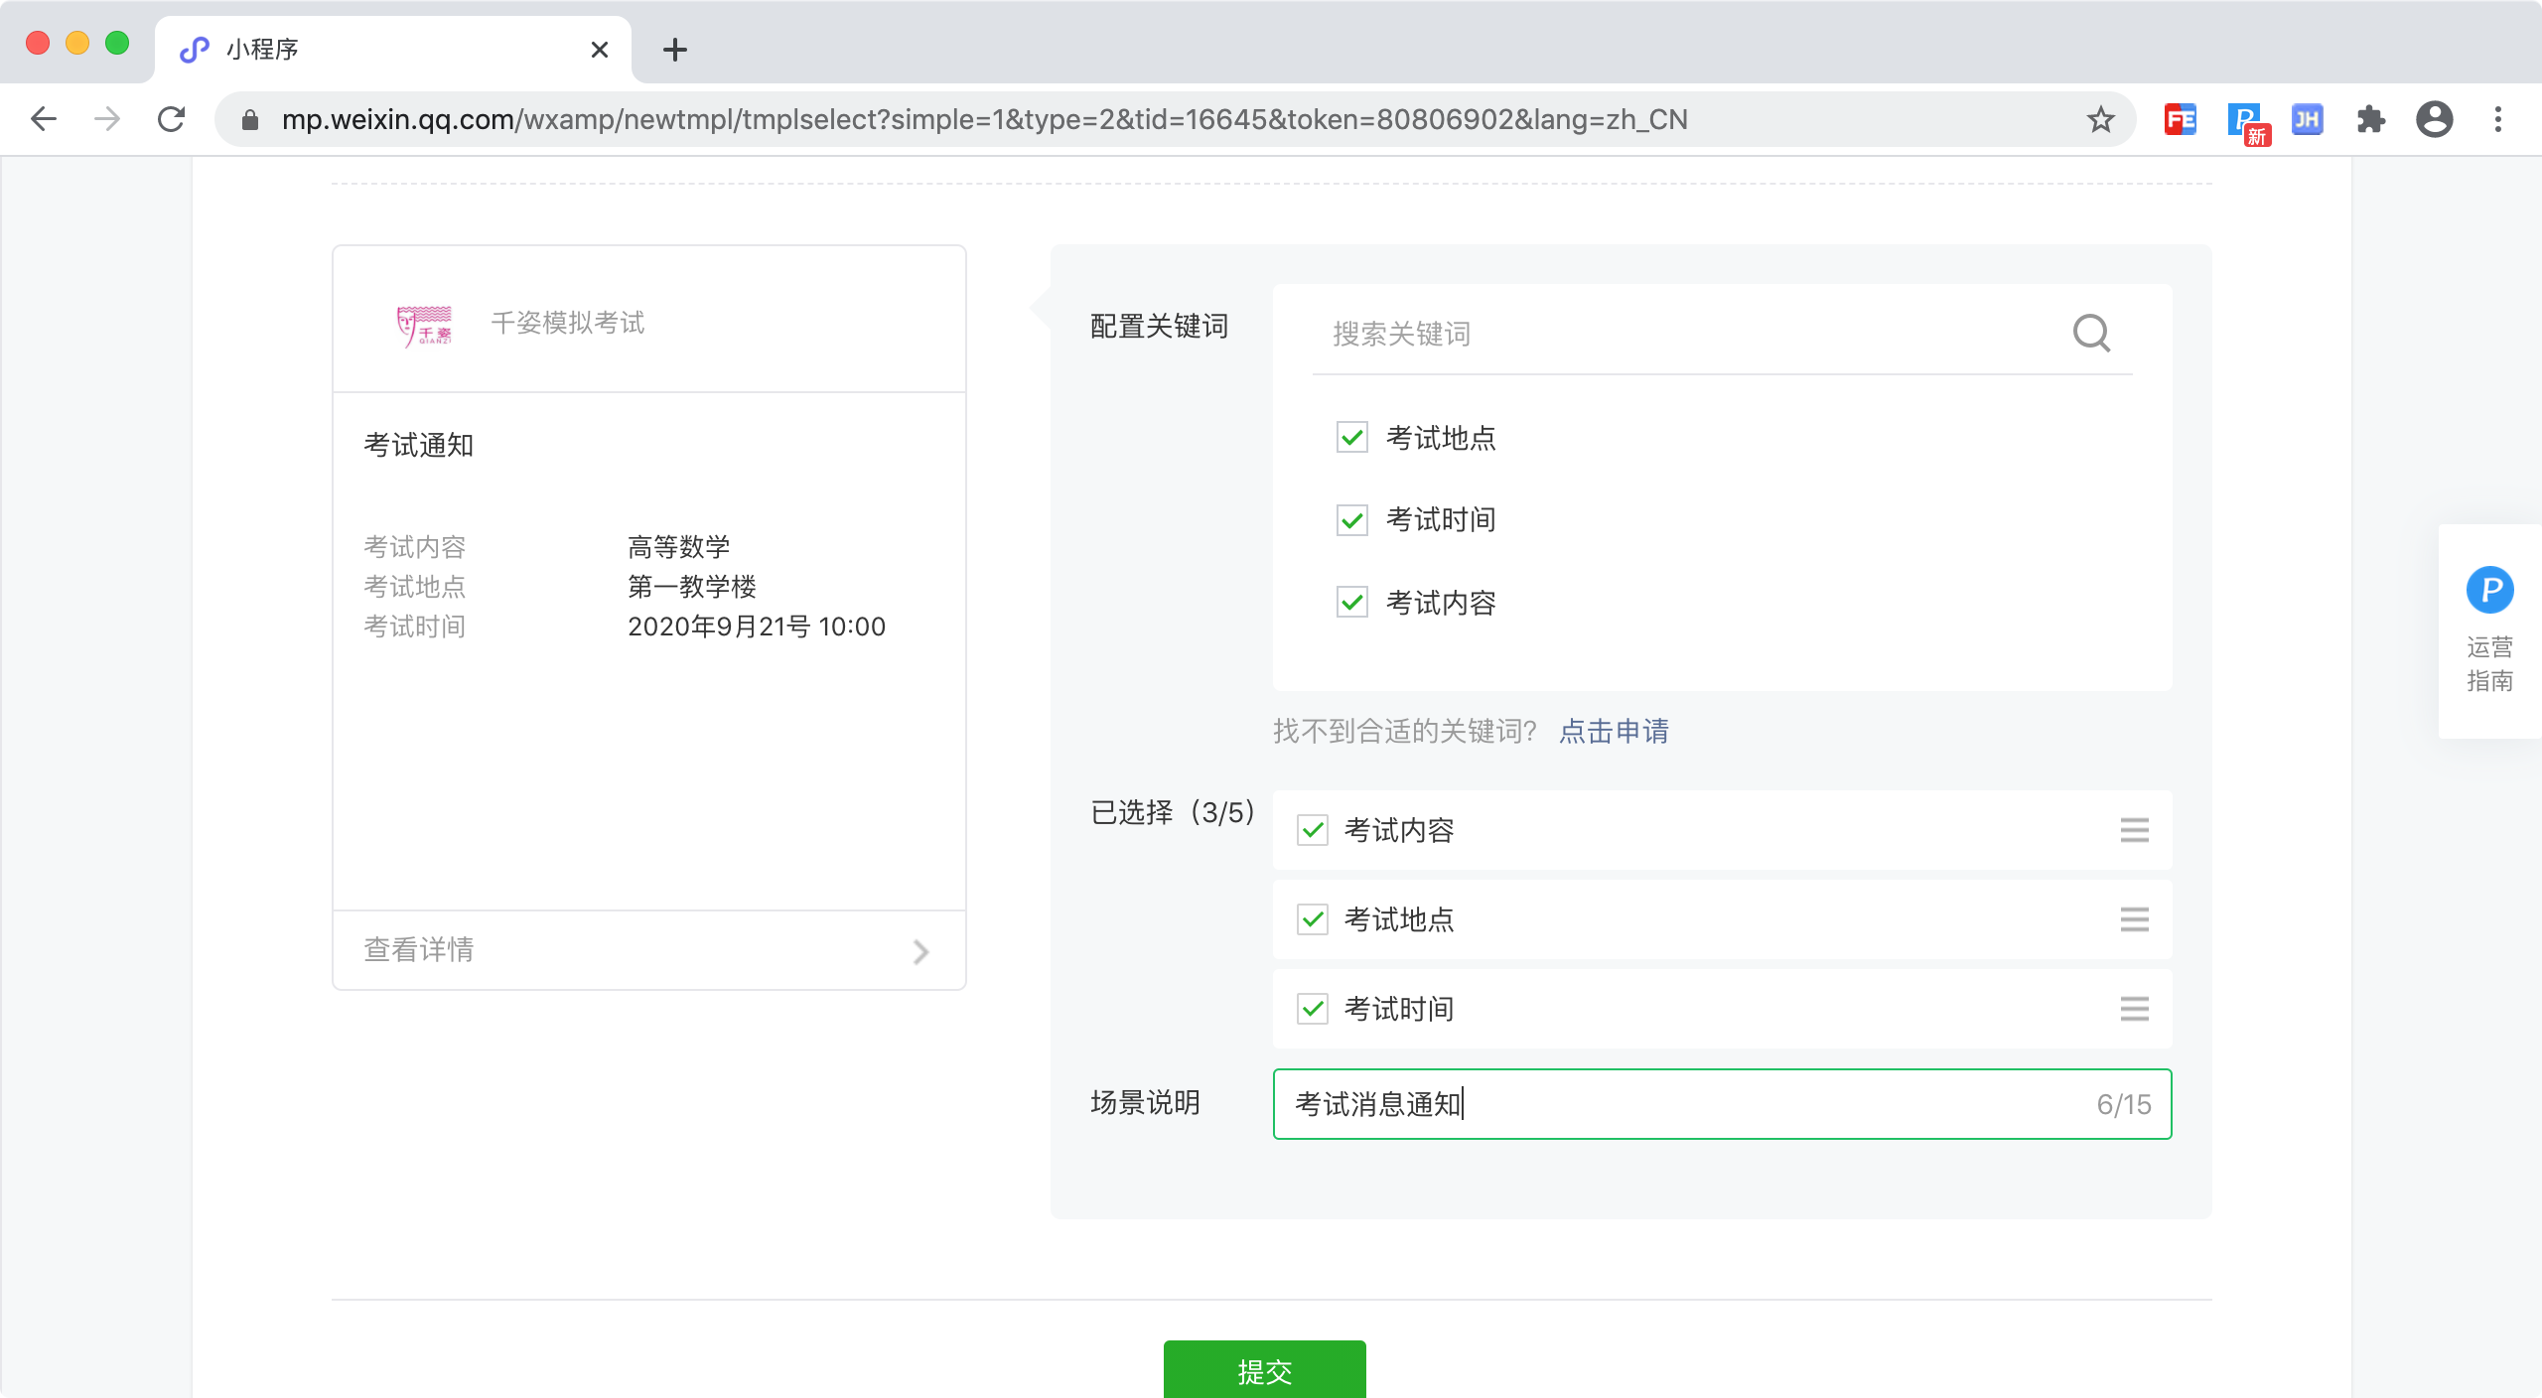This screenshot has width=2542, height=1398.
Task: Click the 点击申请 link
Action: pos(1614,732)
